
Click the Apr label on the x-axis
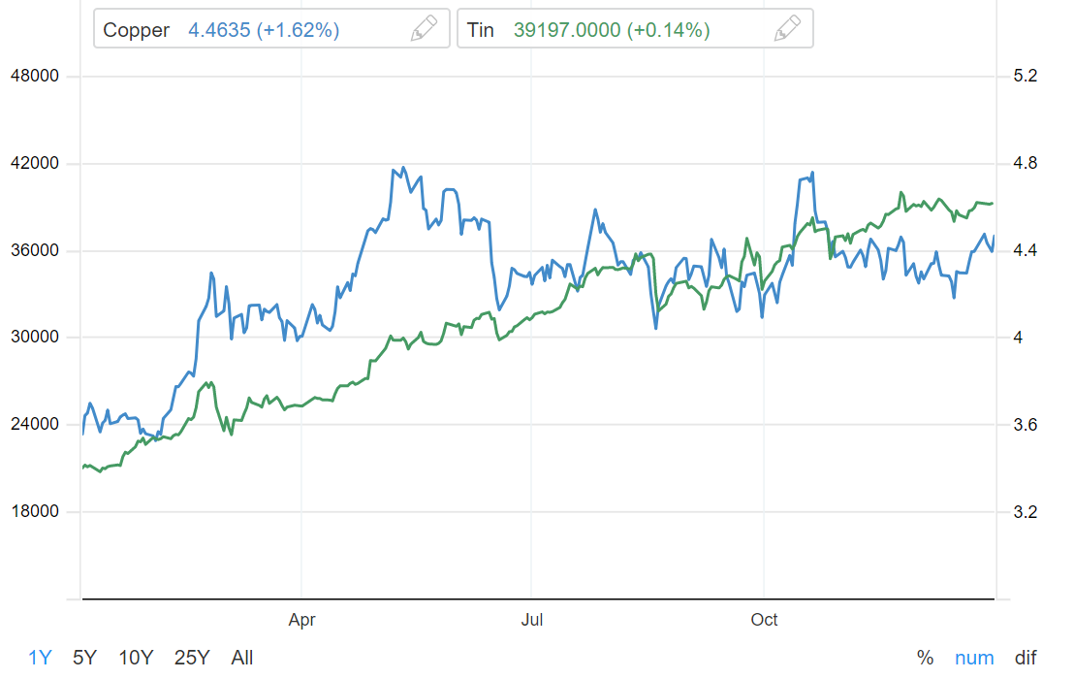click(302, 620)
